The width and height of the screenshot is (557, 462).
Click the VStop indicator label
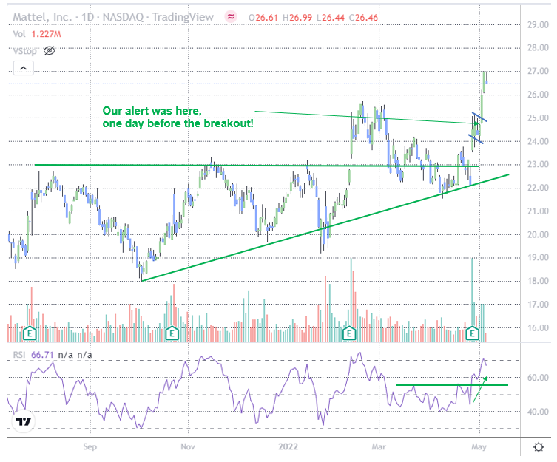pos(25,51)
